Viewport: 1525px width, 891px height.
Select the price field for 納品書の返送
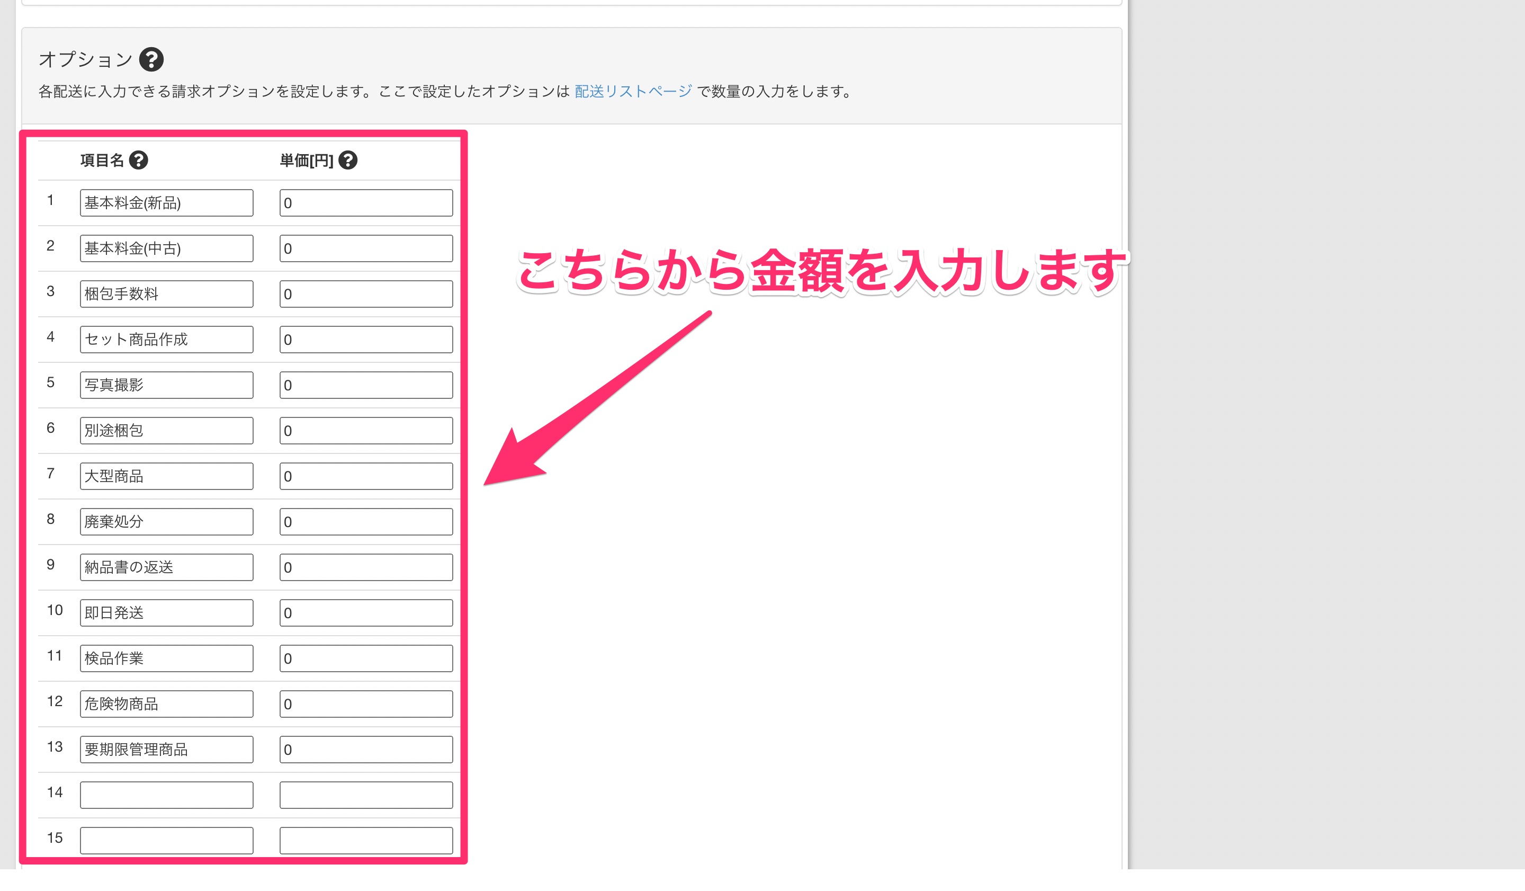point(366,567)
